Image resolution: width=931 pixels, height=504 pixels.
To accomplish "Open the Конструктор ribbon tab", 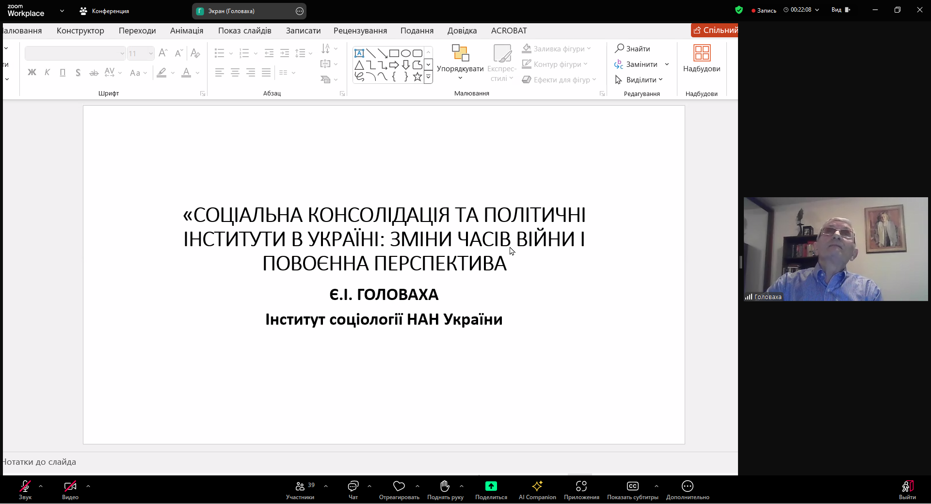I will [x=80, y=31].
